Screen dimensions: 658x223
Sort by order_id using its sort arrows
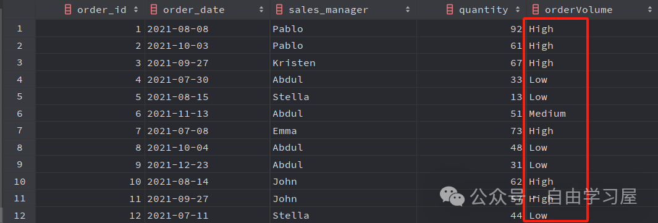pyautogui.click(x=135, y=10)
